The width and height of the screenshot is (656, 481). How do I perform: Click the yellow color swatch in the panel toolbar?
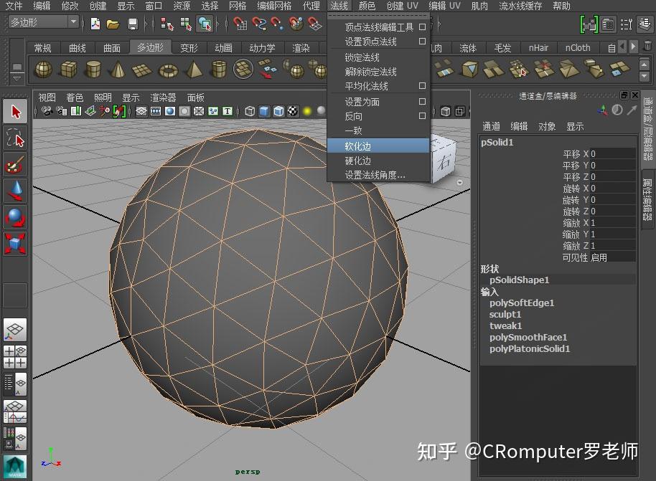tap(306, 111)
